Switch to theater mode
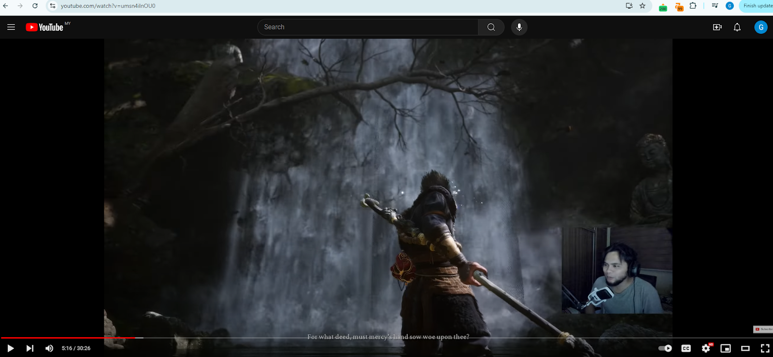This screenshot has width=773, height=357. pyautogui.click(x=745, y=348)
